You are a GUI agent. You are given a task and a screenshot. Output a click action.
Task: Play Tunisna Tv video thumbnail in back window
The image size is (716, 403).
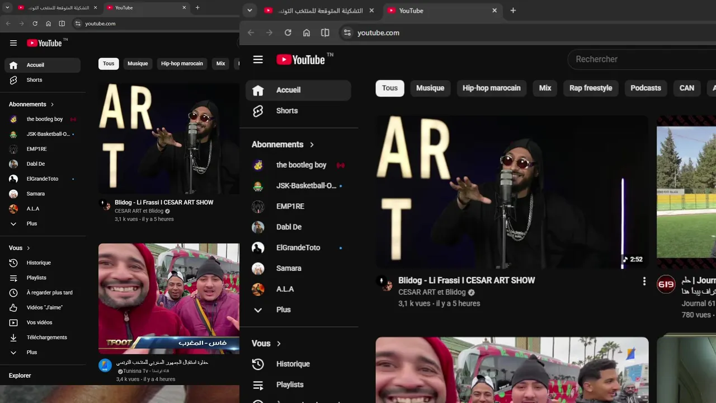169,298
